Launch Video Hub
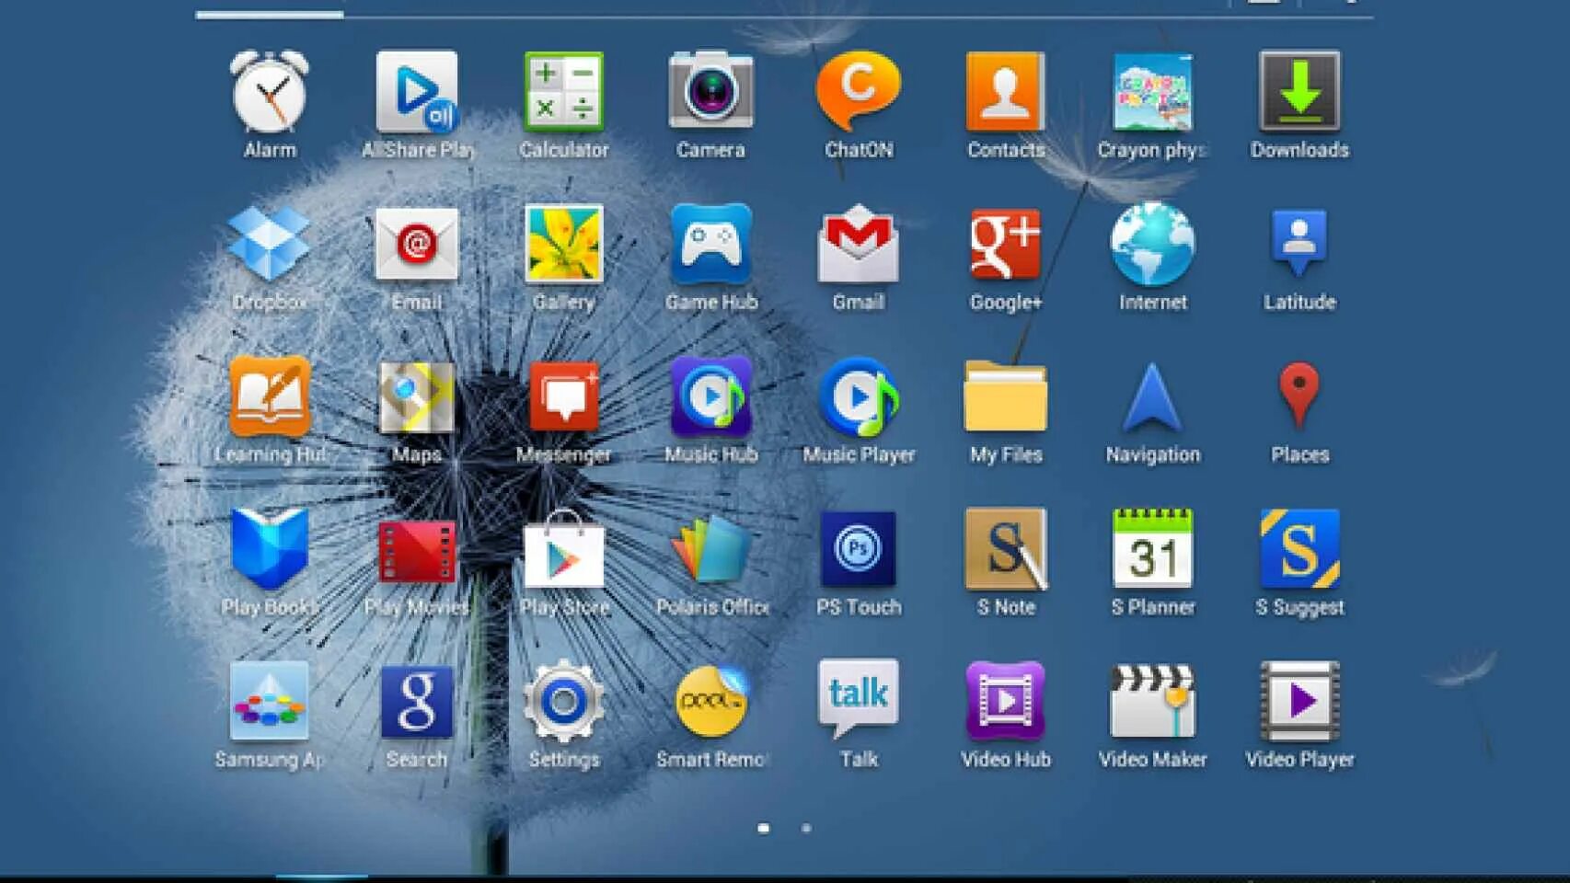Viewport: 1570px width, 883px height. click(1006, 701)
